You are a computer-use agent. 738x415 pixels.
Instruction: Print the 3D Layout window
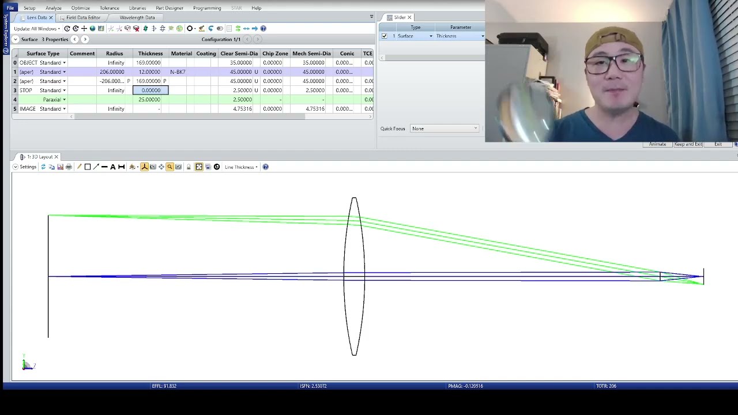(69, 167)
